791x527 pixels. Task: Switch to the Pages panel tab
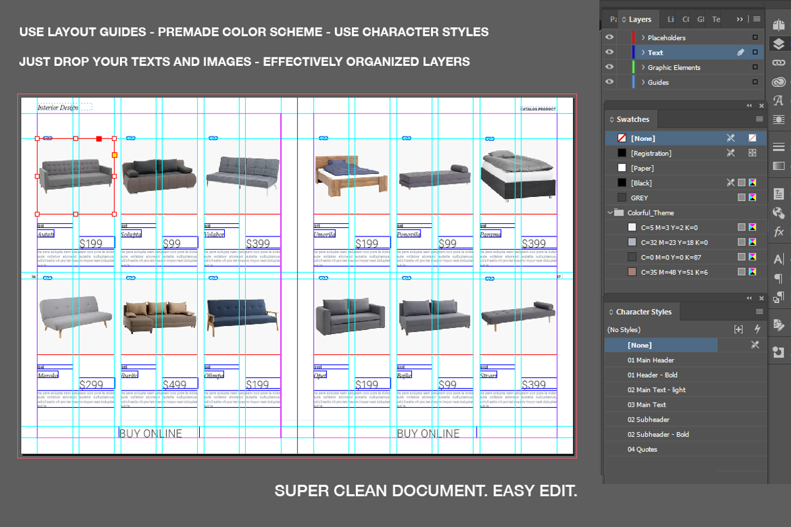click(613, 19)
